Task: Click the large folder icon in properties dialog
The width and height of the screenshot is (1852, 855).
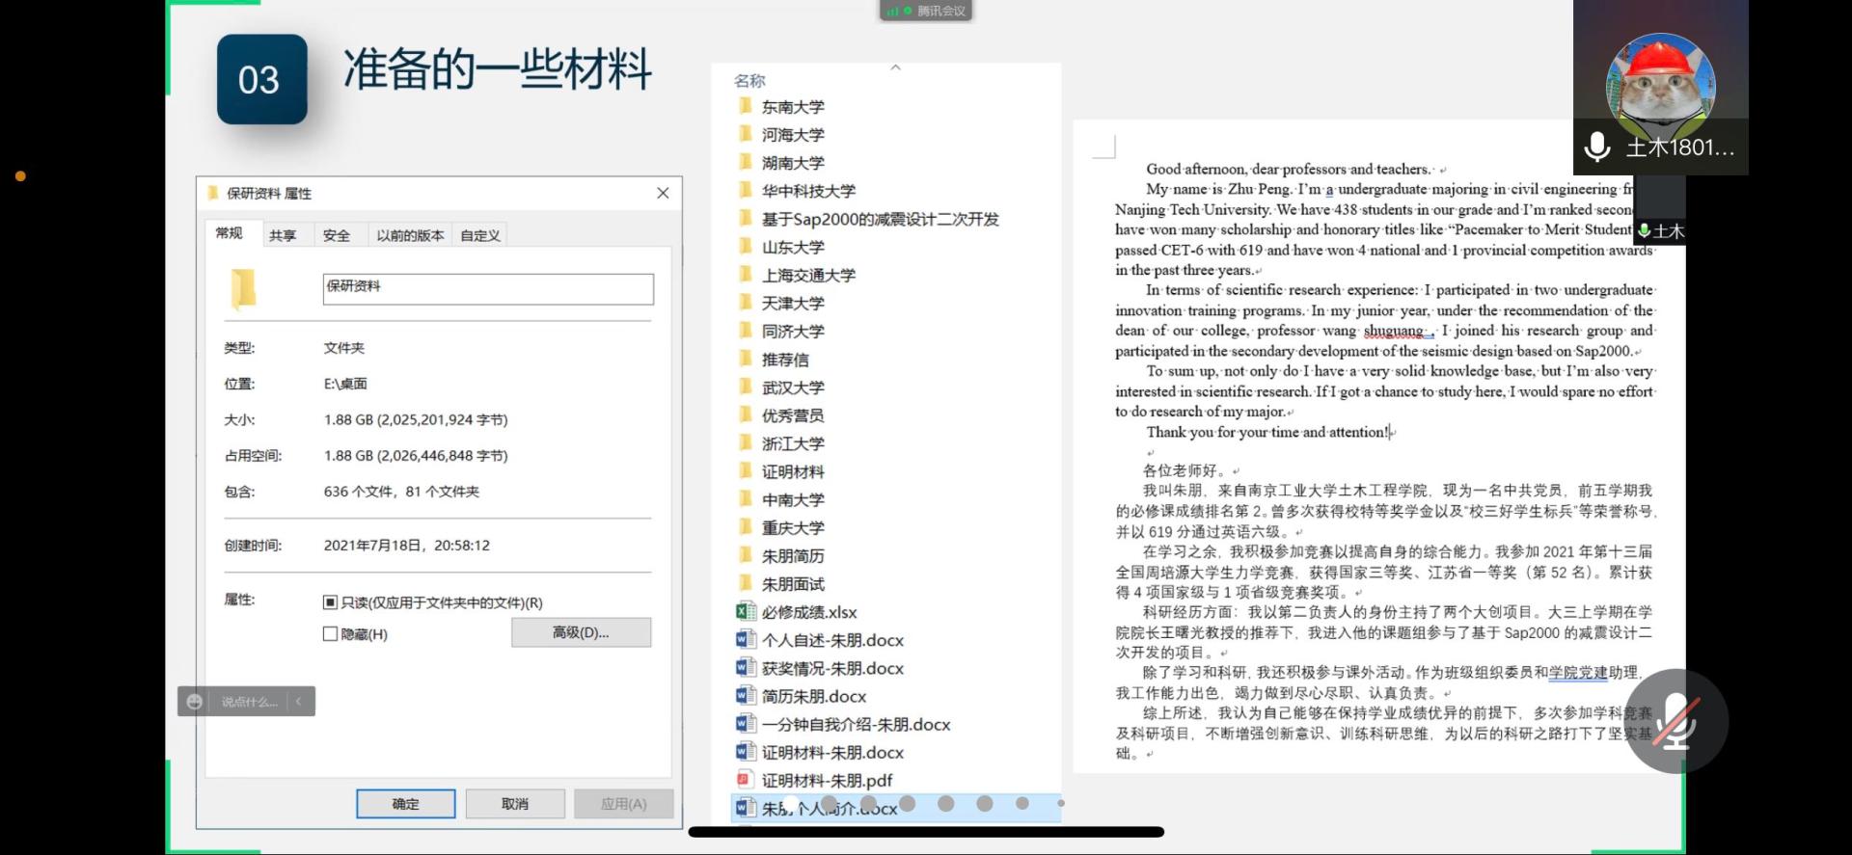Action: (243, 288)
